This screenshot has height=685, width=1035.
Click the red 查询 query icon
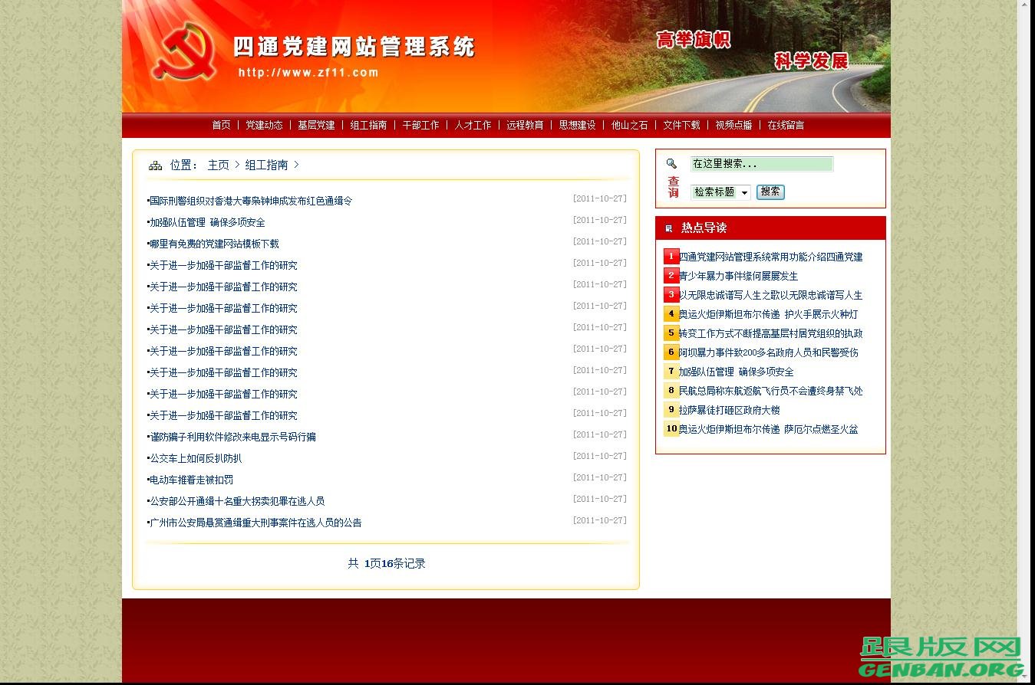click(x=673, y=186)
